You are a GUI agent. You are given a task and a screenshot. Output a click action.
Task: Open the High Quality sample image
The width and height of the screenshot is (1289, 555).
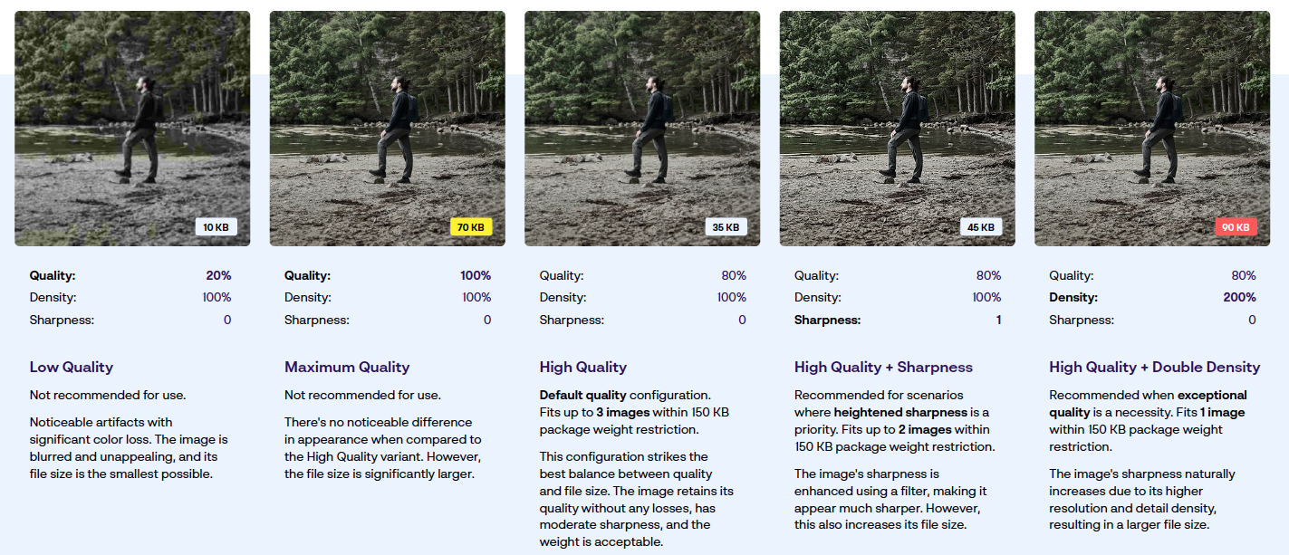tap(642, 129)
